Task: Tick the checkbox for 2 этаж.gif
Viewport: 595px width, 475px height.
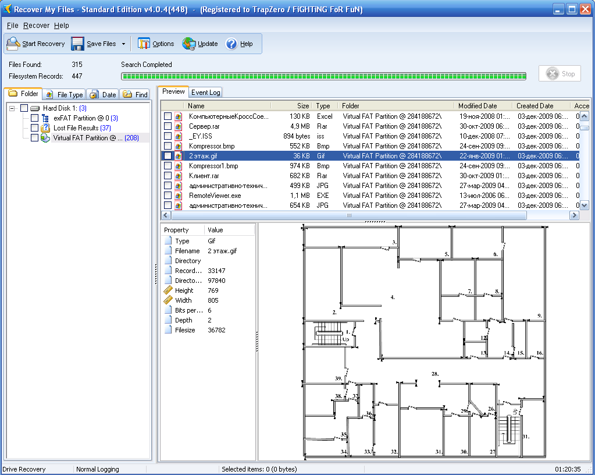Action: pos(168,155)
